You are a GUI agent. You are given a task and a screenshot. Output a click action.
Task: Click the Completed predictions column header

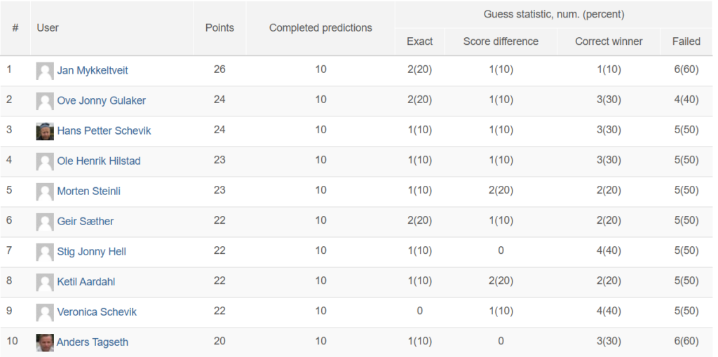[x=320, y=28]
